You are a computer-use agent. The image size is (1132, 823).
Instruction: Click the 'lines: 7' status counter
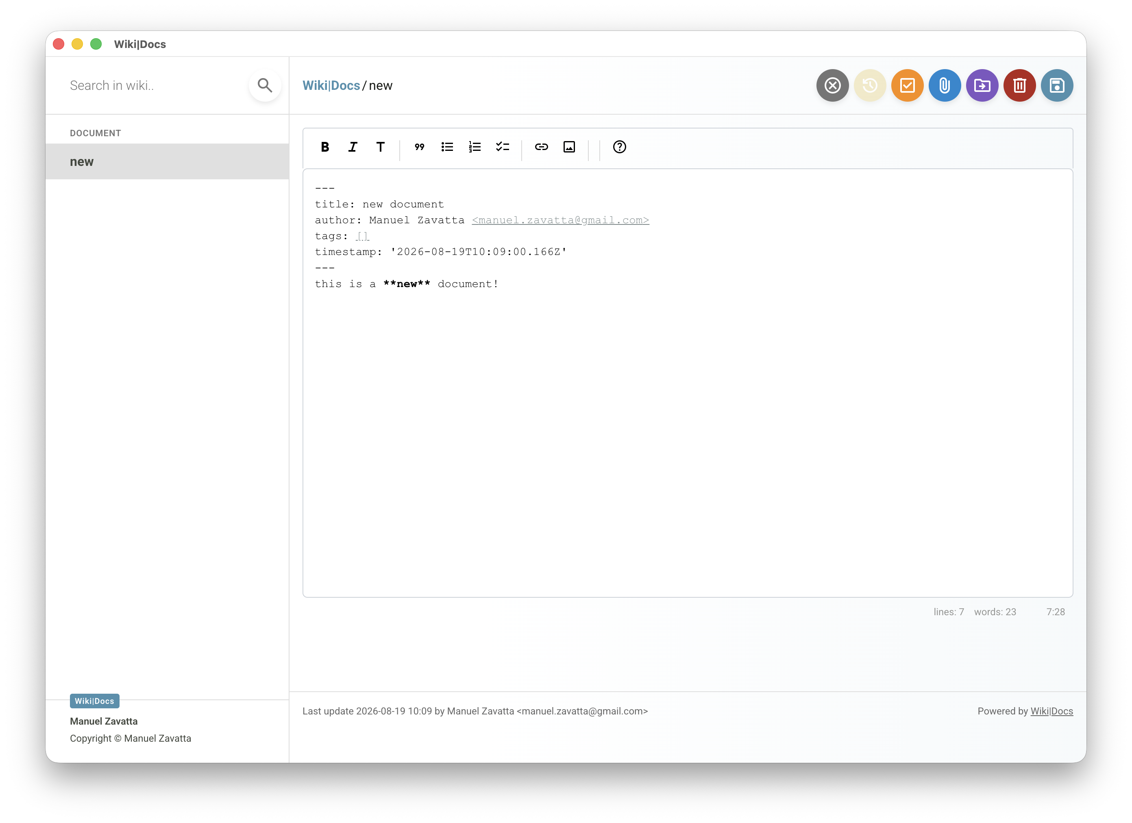point(949,612)
